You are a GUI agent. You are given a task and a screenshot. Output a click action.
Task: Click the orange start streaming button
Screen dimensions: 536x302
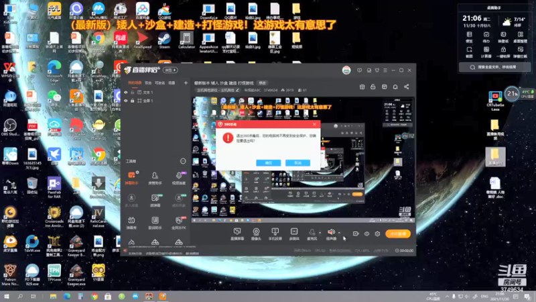click(398, 234)
